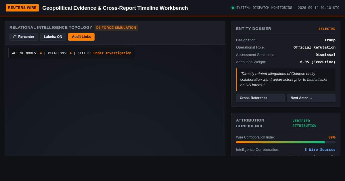Click the Intelligence Corroboration label
Viewport: 345px width, 181px height.
(258, 150)
